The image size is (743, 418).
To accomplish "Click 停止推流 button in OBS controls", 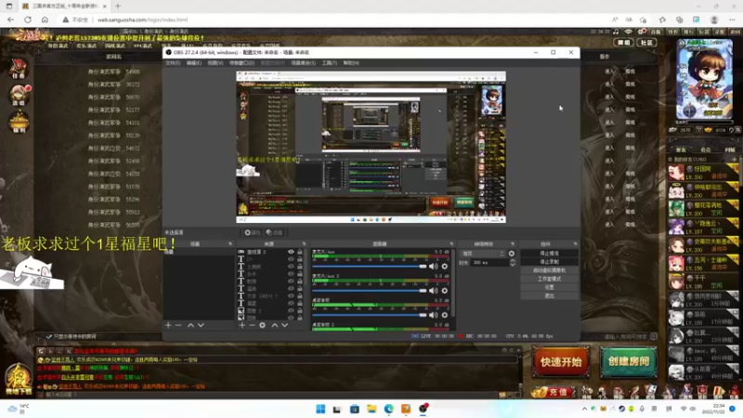I will click(549, 253).
